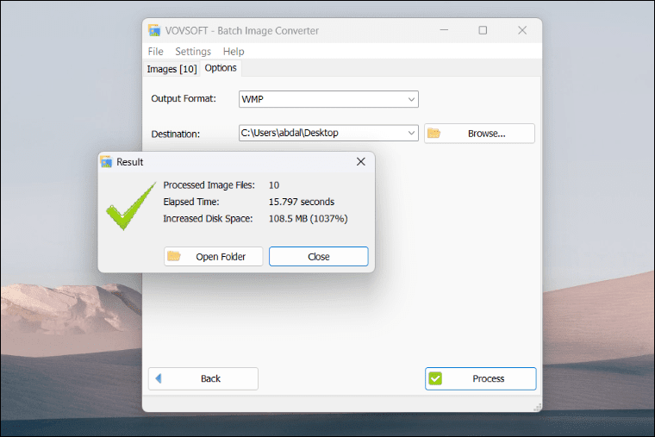Click the processed files count '10'
Screen dimensions: 655x437
(x=274, y=185)
